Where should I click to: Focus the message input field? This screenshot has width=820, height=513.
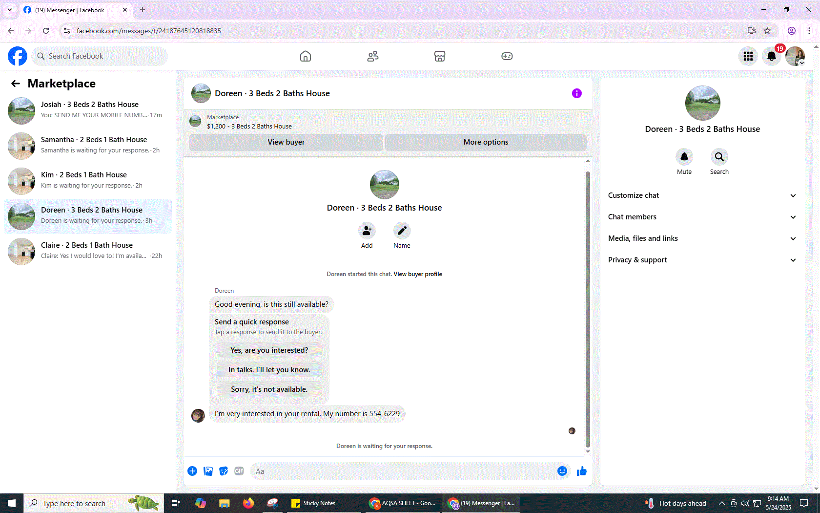[x=403, y=471]
